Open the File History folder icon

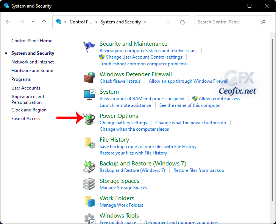click(90, 143)
